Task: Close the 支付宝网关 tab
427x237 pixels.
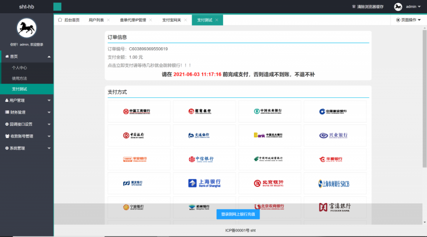Action: point(185,20)
